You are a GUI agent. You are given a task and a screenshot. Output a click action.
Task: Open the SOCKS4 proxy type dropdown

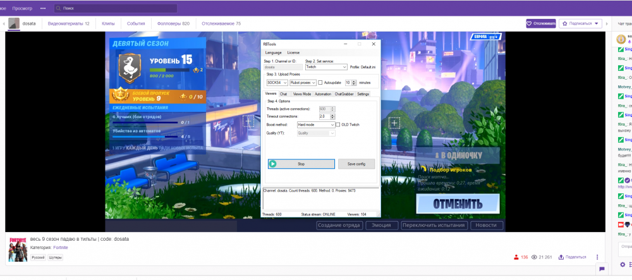(x=277, y=82)
